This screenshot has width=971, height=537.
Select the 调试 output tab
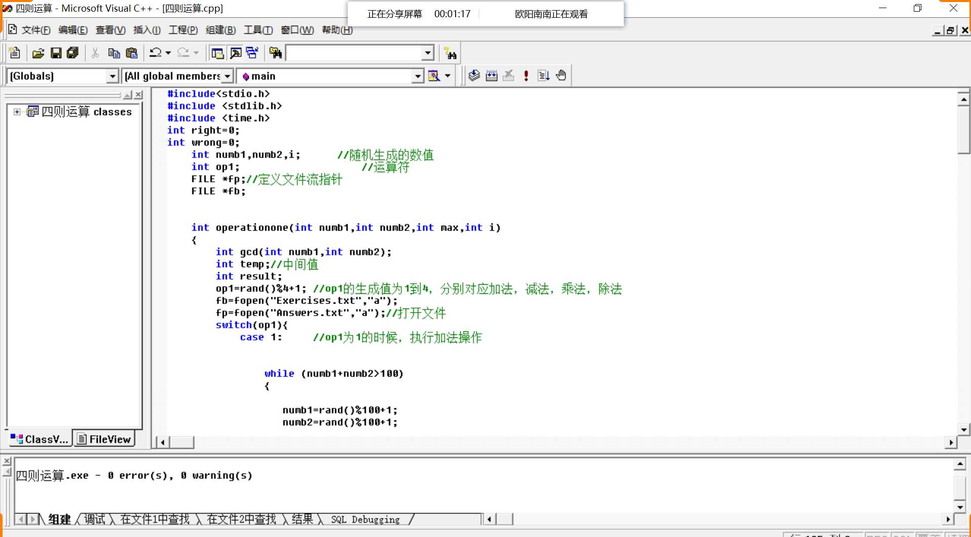(94, 519)
